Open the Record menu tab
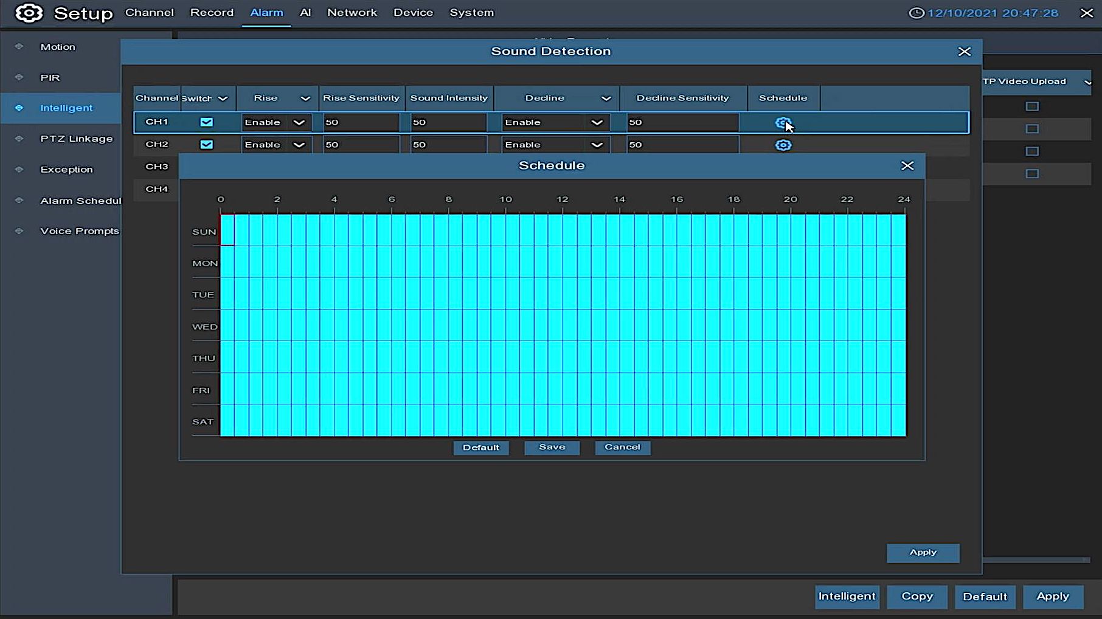The width and height of the screenshot is (1102, 619). tap(212, 12)
